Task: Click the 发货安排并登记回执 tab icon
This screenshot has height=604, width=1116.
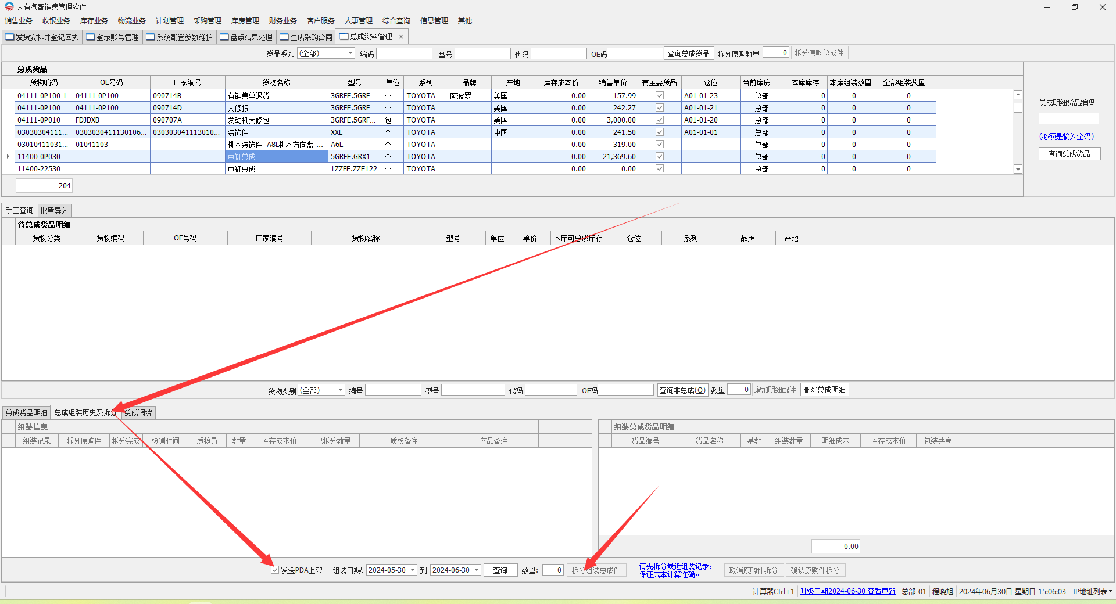Action: click(x=10, y=37)
